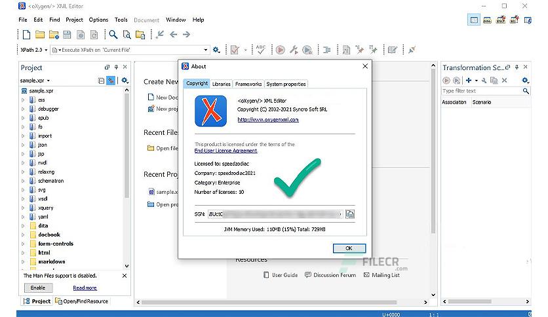Open the new scenario plus dropdown arrow
Screen dimensions: 548x317
pyautogui.click(x=477, y=81)
